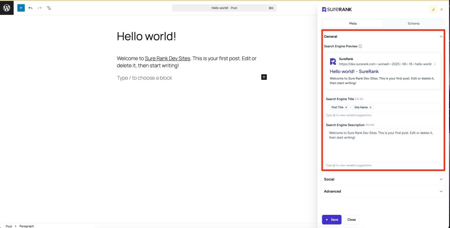The width and height of the screenshot is (450, 228).
Task: Open the Hello world! Post command bar
Action: pos(224,8)
